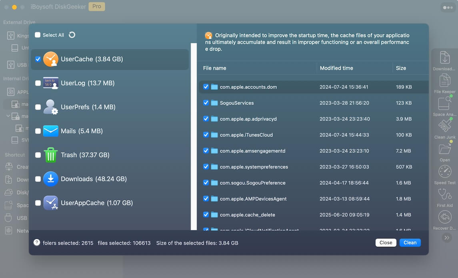Sort files by the Modified time column header
Viewport: 458px width, 278px height.
click(x=337, y=68)
